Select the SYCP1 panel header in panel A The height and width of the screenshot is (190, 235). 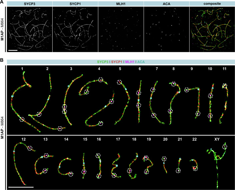coord(75,4)
